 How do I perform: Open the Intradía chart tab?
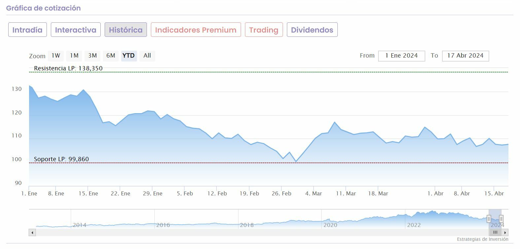click(x=27, y=30)
